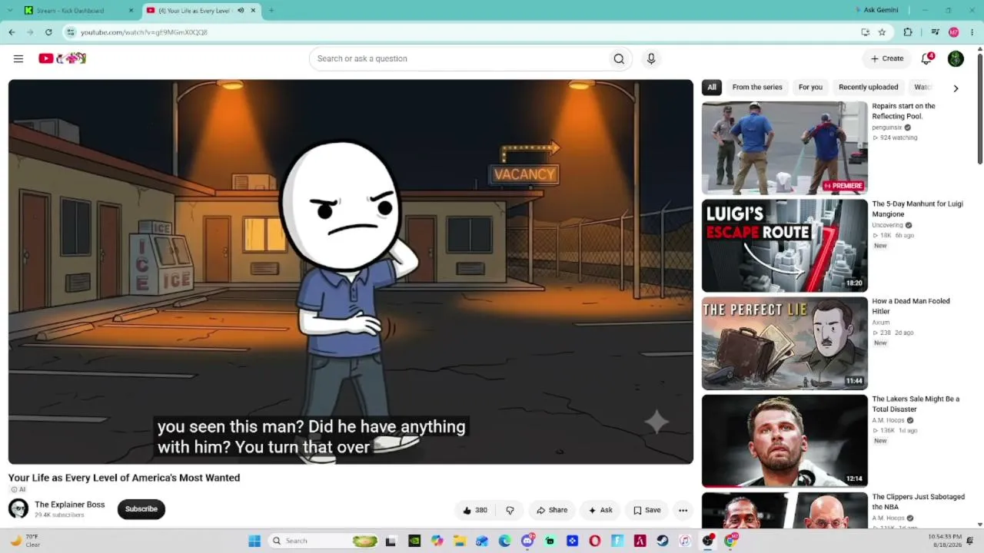Bookmark this page with the star icon
The width and height of the screenshot is (984, 553).
(882, 32)
